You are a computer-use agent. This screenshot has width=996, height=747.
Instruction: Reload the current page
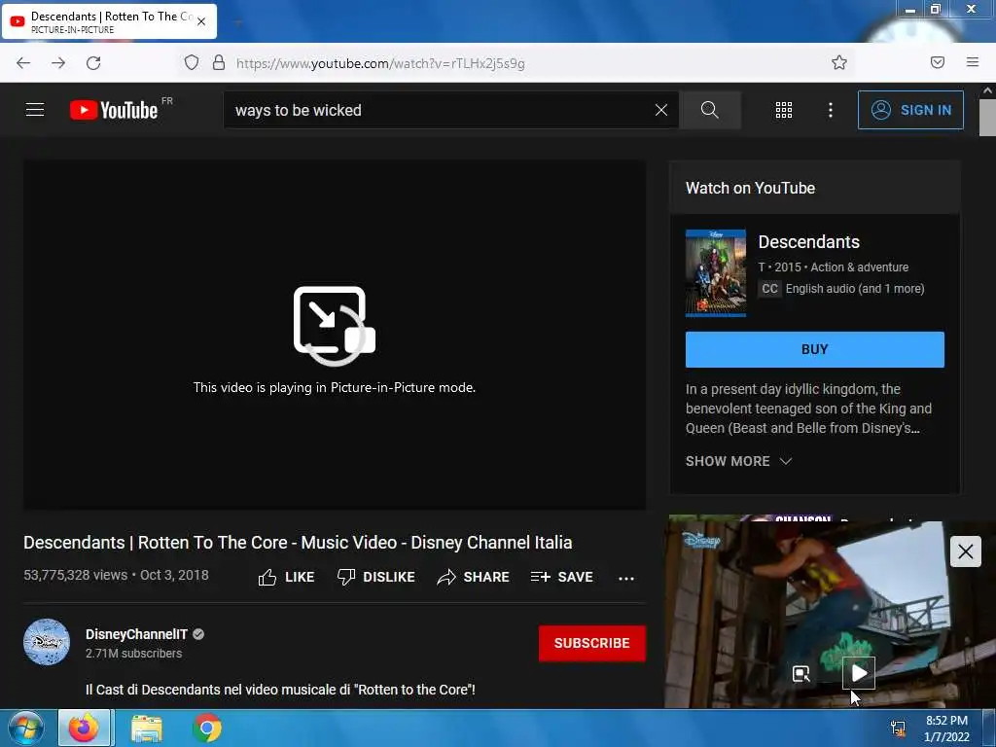coord(93,63)
